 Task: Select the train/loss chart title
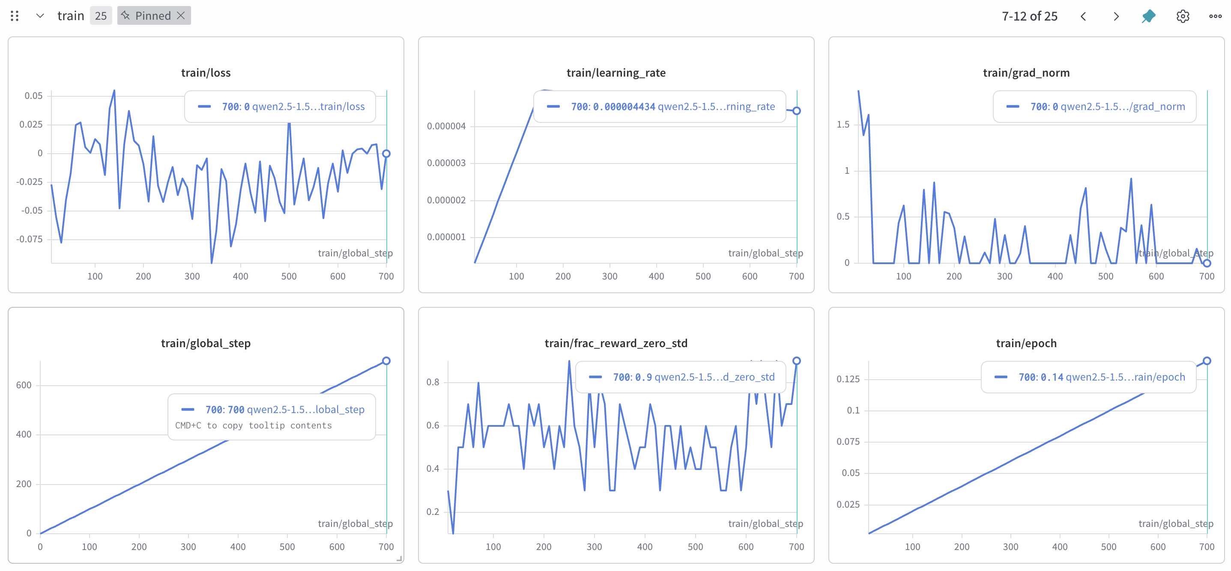206,73
